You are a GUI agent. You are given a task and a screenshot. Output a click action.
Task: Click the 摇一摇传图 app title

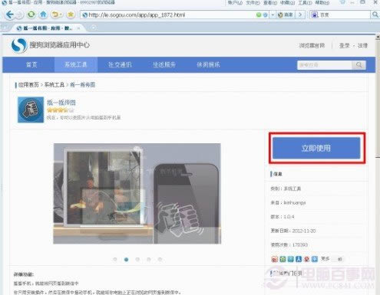tap(61, 103)
